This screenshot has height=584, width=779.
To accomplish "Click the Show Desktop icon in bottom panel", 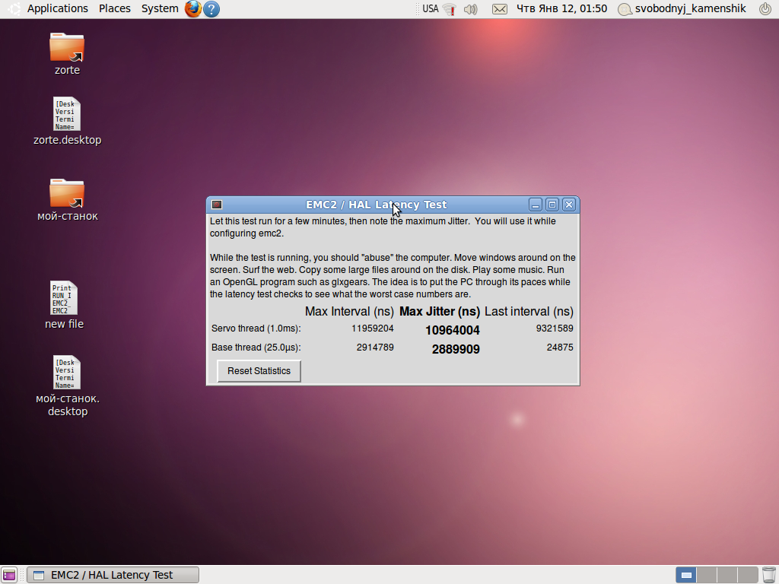I will coord(9,575).
